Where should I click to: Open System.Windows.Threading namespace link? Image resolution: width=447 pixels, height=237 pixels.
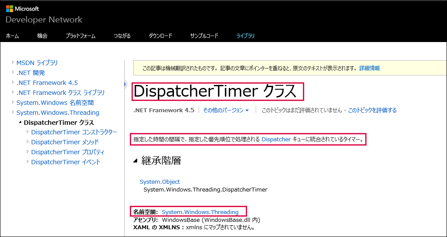tap(200, 212)
